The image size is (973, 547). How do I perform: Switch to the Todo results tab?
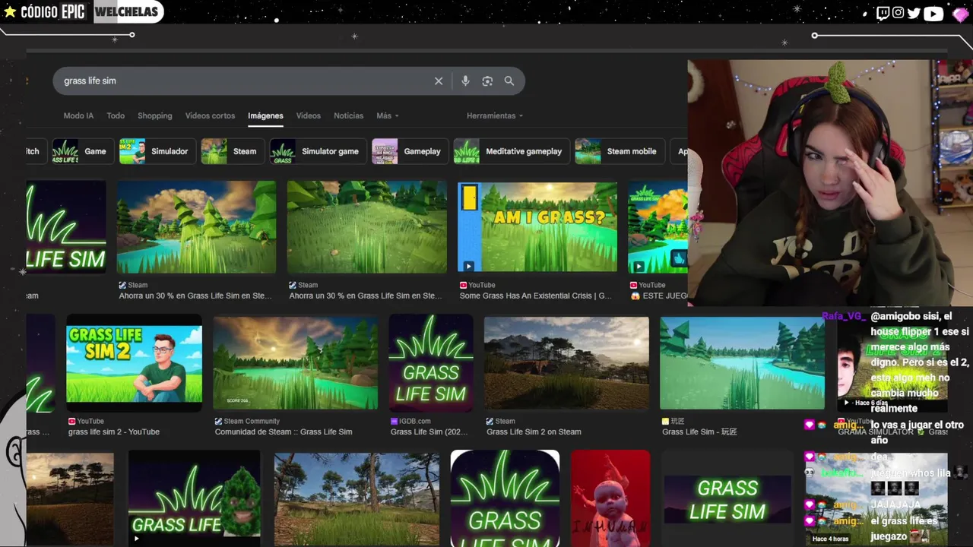pos(116,115)
